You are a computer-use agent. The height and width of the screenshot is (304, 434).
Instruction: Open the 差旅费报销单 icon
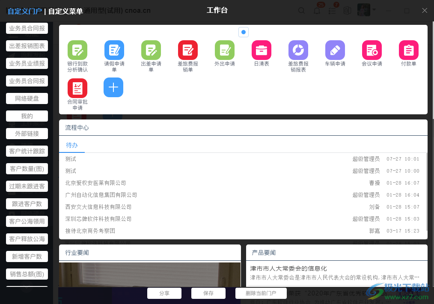click(188, 50)
